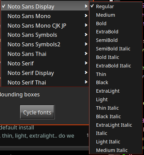Viewport: 144px width, 155px height.
Task: Expand arrow beside Noto Sans Symbols2
Action: (86, 44)
